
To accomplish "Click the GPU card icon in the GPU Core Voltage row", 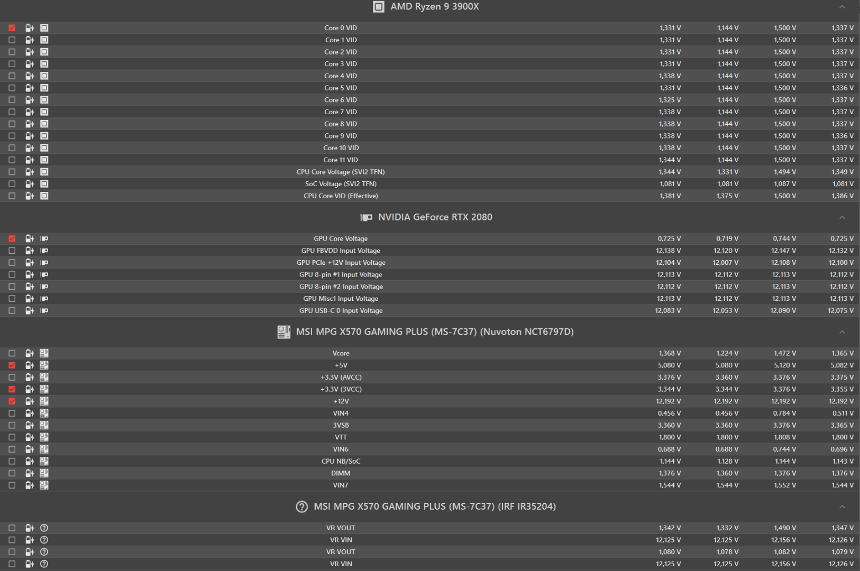I will point(44,239).
